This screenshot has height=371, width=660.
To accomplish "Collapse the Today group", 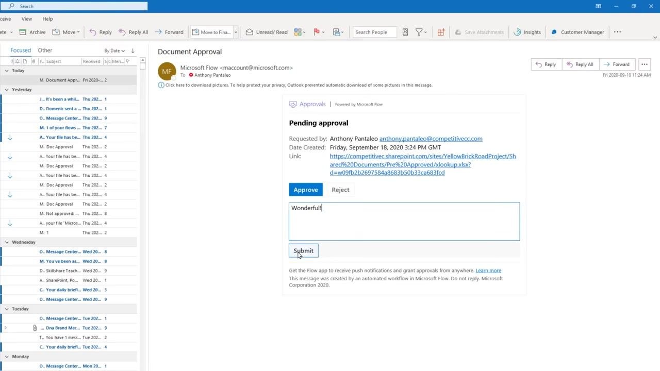I will coord(7,71).
